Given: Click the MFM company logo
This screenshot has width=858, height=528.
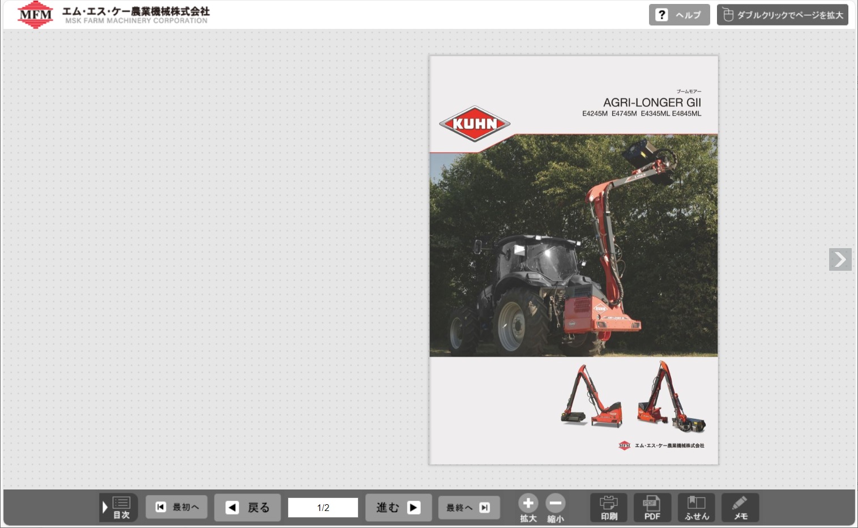Looking at the screenshot, I should click(x=35, y=15).
